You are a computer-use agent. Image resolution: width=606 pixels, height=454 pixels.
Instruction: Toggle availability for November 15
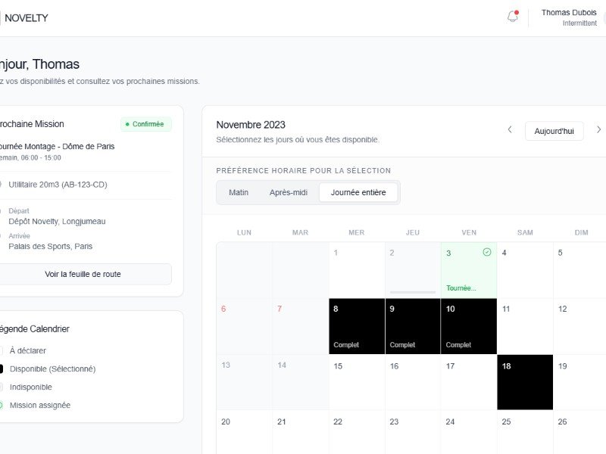[x=357, y=382]
